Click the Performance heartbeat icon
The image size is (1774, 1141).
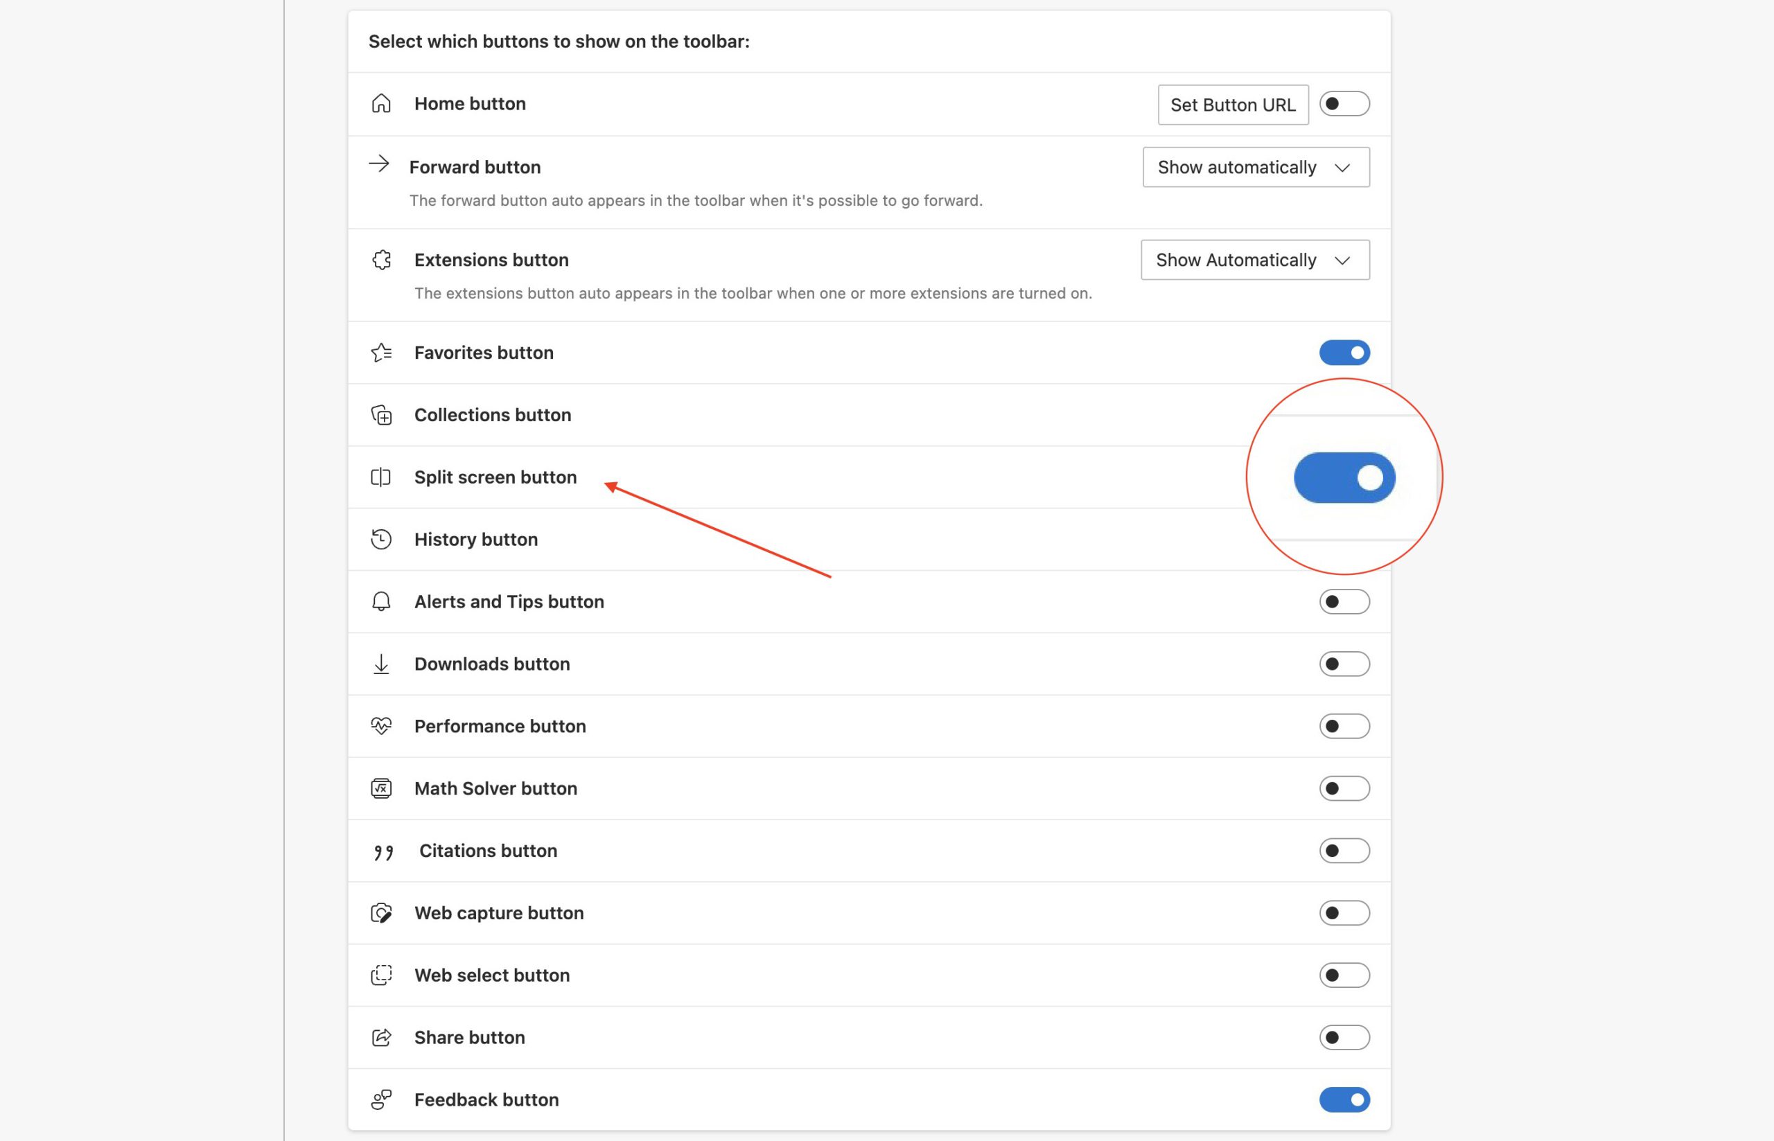point(381,726)
